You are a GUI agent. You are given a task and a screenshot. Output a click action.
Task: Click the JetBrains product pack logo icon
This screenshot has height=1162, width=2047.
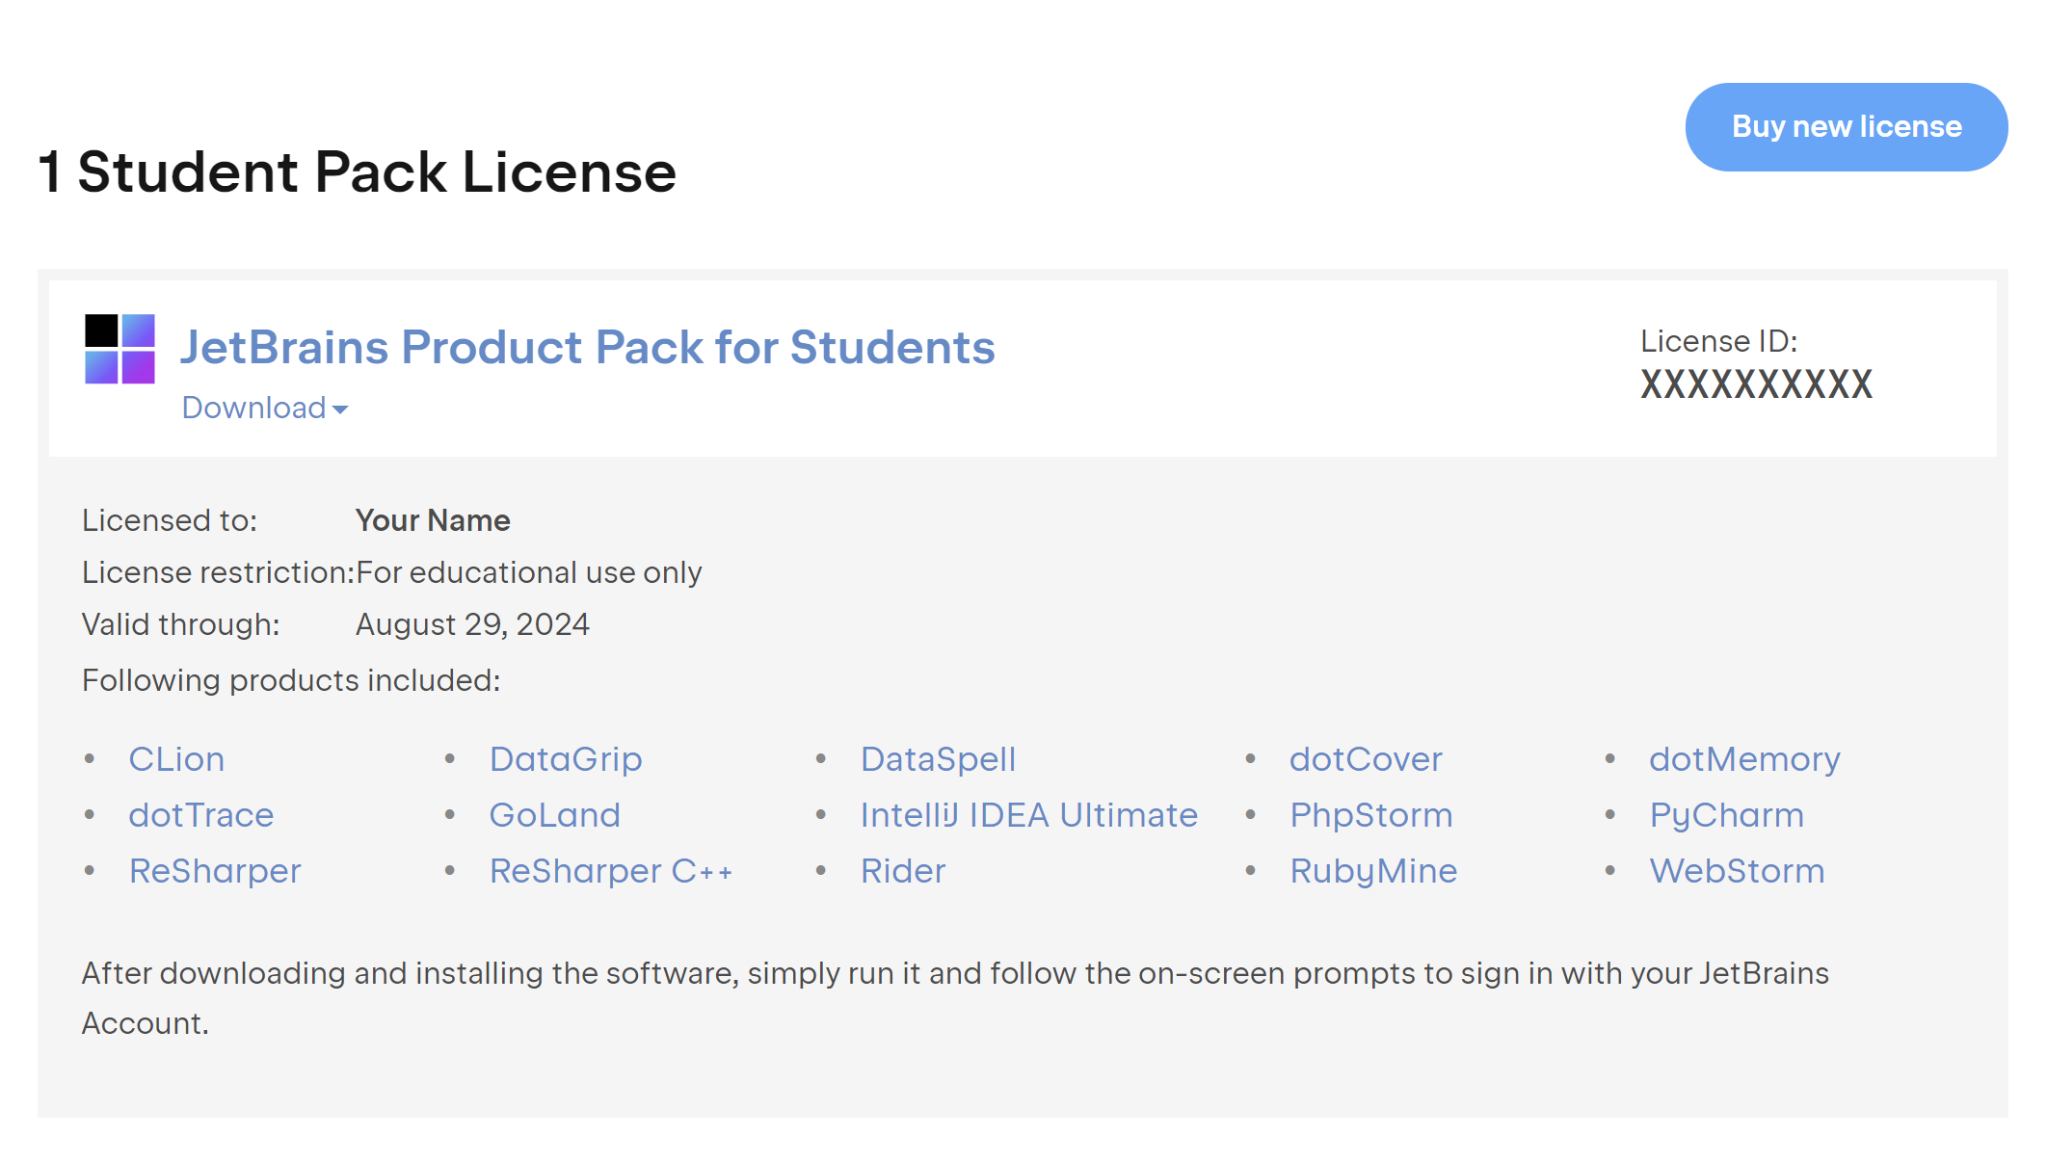click(x=120, y=349)
